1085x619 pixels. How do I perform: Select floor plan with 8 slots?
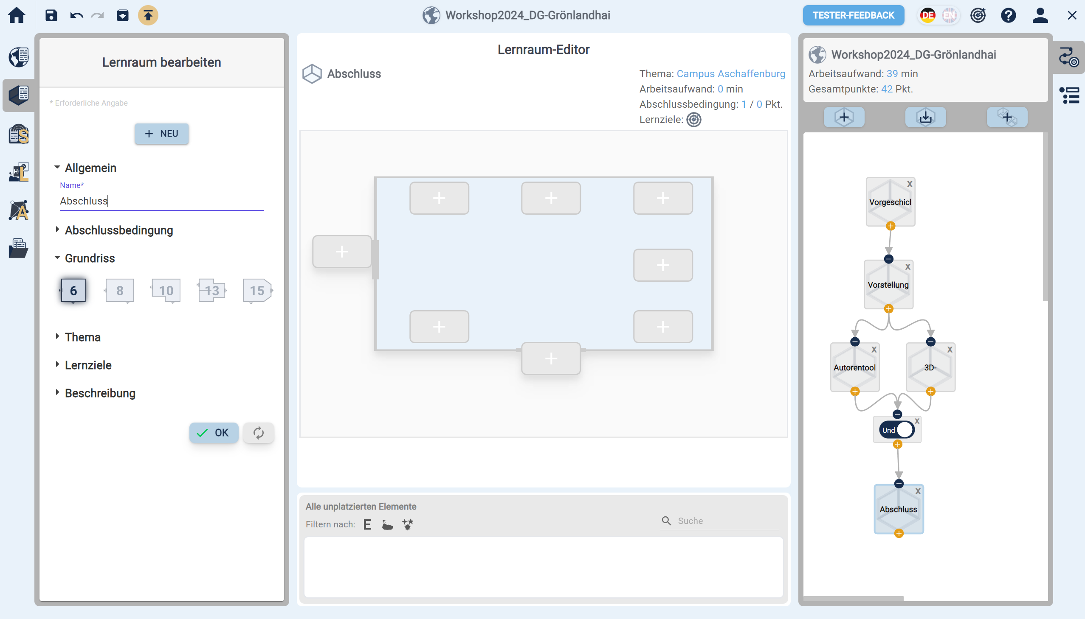point(120,291)
